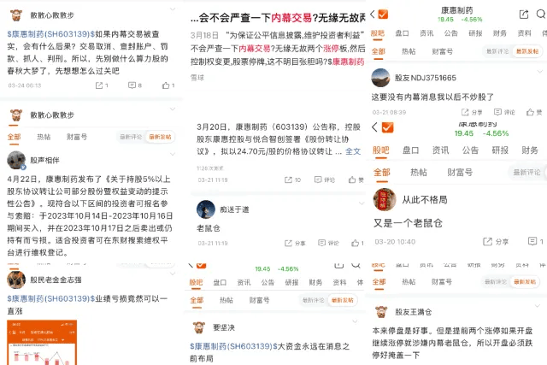Viewport: 547px width, 365px height.
Task: Share the 老鼠仓 post by 痴迷于道
Action: pos(295,243)
